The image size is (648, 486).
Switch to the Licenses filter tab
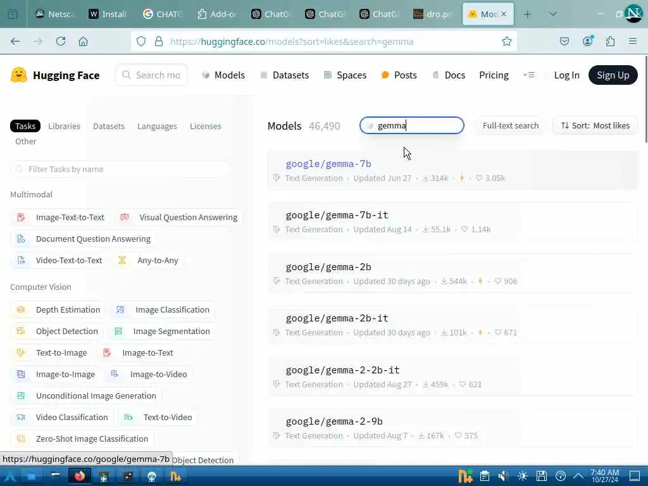(206, 126)
